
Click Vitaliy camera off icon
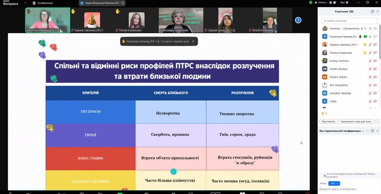(375, 102)
